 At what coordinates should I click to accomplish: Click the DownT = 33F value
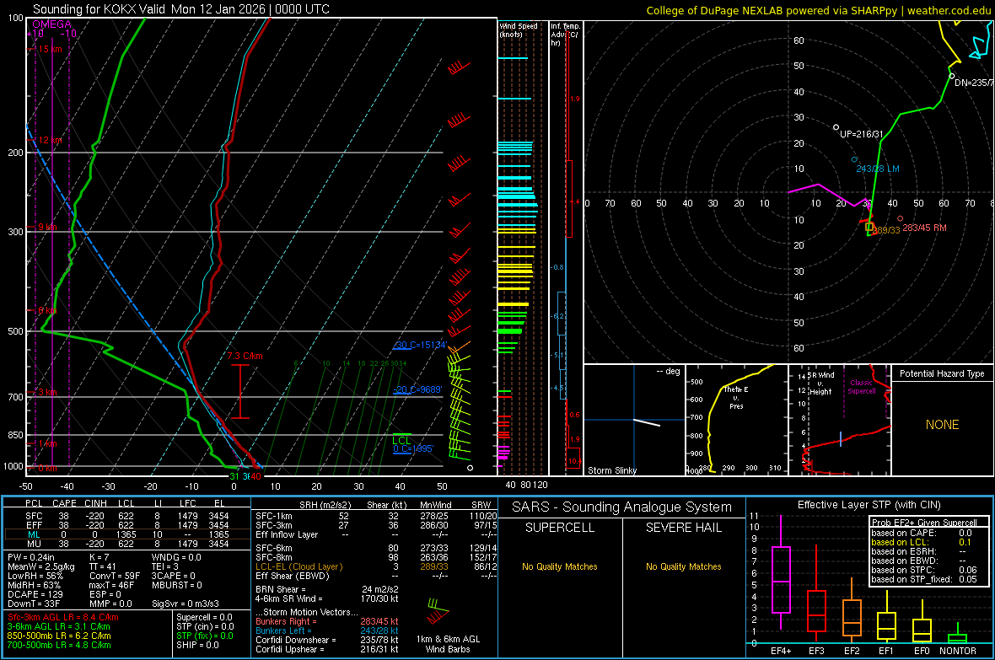[x=34, y=604]
